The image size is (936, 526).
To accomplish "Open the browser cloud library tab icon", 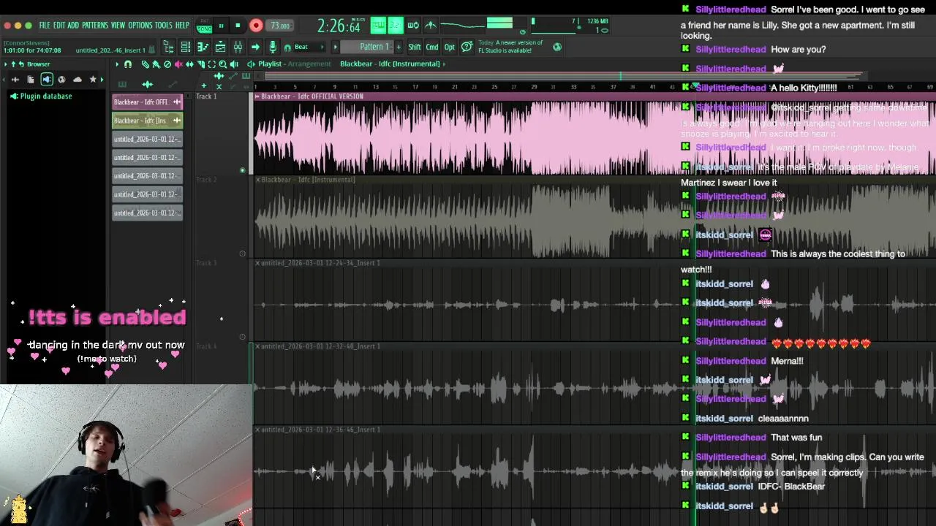I will 78,80.
